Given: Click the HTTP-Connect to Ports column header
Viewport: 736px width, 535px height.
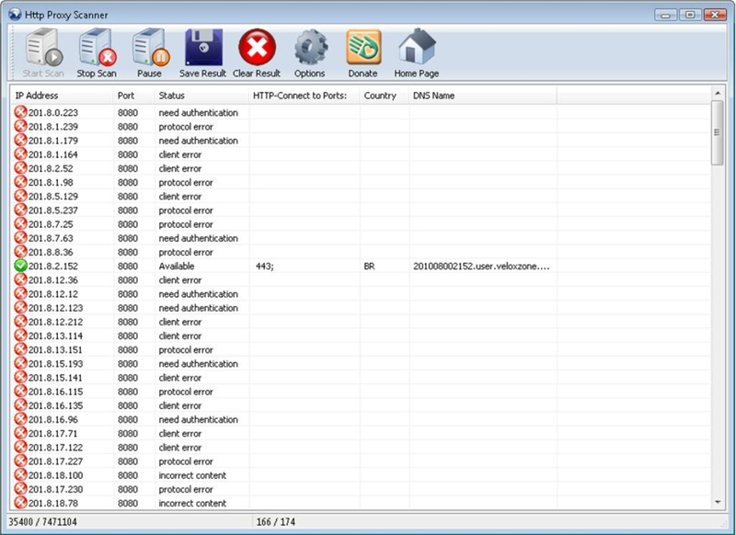Looking at the screenshot, I should coord(304,96).
